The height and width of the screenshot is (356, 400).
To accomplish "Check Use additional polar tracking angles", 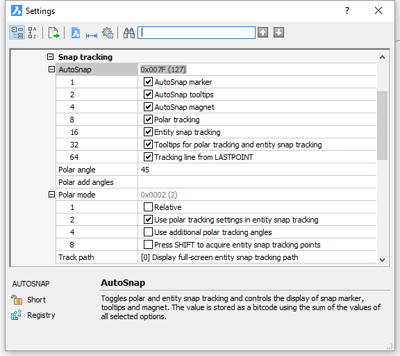I will click(148, 232).
